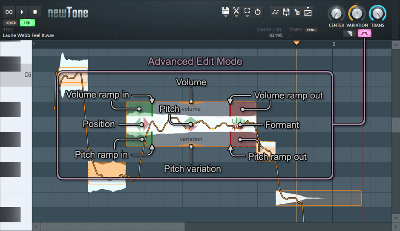Viewport: 400px width, 231px height.
Task: Toggle the green follow-playback button
Action: click(x=27, y=23)
